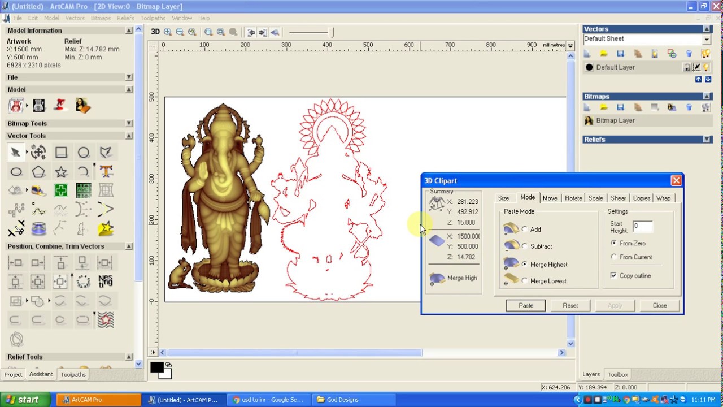
Task: Switch to the Scale tab
Action: click(x=595, y=198)
